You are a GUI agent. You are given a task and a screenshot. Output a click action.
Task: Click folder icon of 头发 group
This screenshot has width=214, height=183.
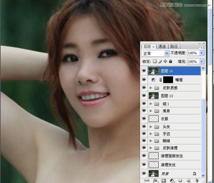(157, 127)
